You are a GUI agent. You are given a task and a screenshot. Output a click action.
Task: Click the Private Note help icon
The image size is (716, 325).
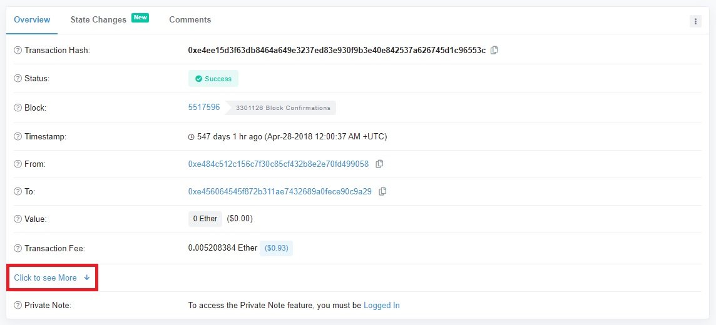coord(18,306)
